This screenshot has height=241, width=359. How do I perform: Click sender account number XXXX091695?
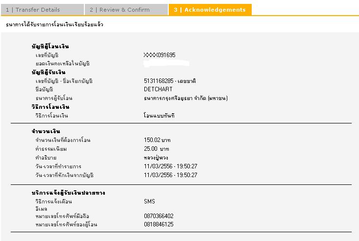pyautogui.click(x=160, y=55)
